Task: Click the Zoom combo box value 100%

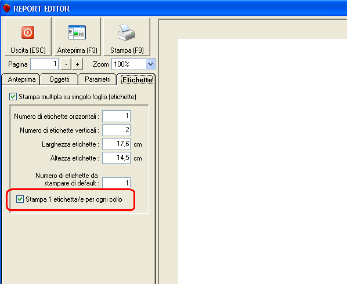Action: tap(129, 64)
